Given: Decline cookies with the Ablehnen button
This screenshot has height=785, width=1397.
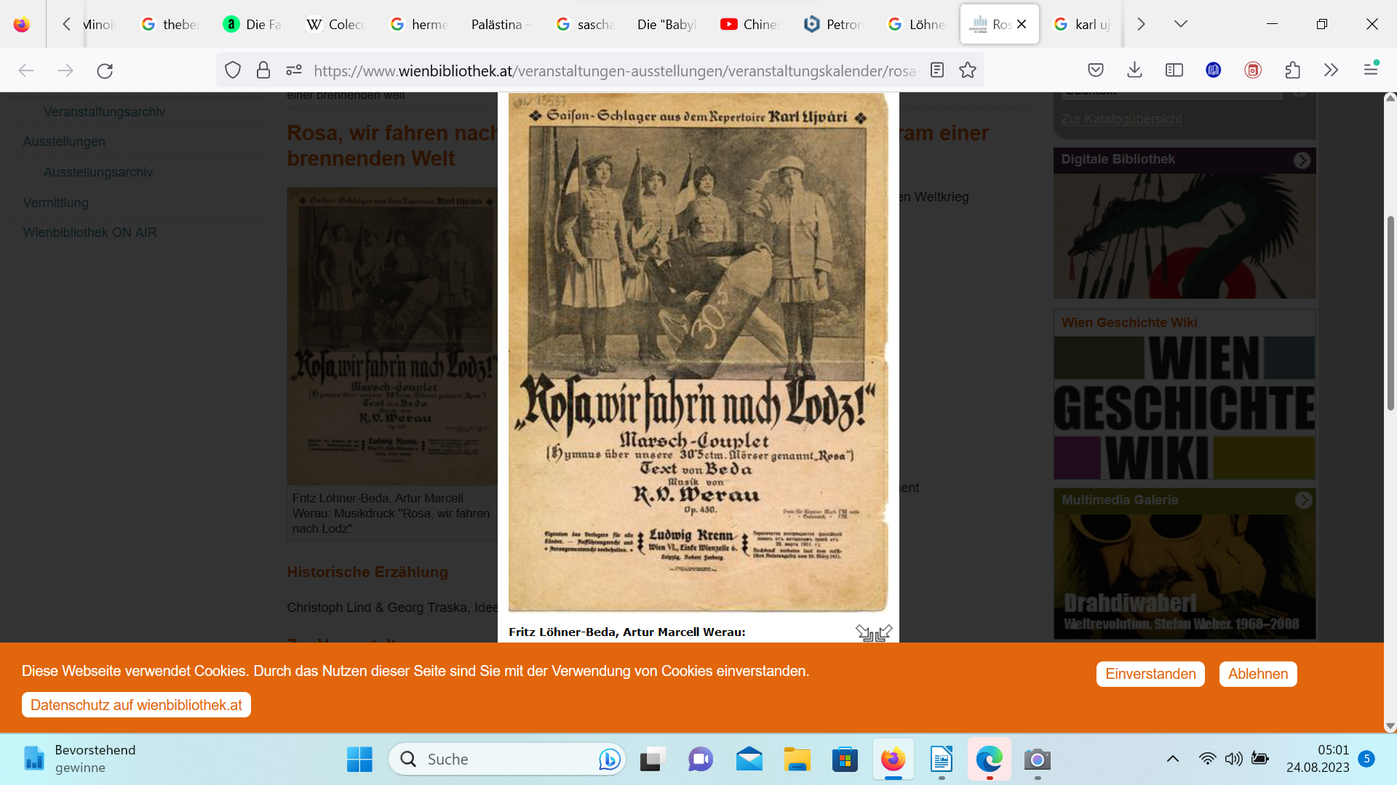Looking at the screenshot, I should click(1257, 674).
